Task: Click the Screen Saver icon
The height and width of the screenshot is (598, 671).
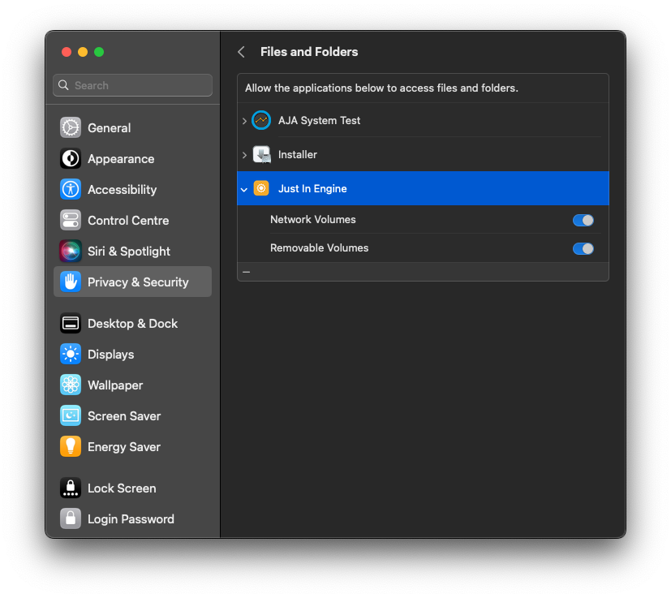Action: [x=71, y=415]
